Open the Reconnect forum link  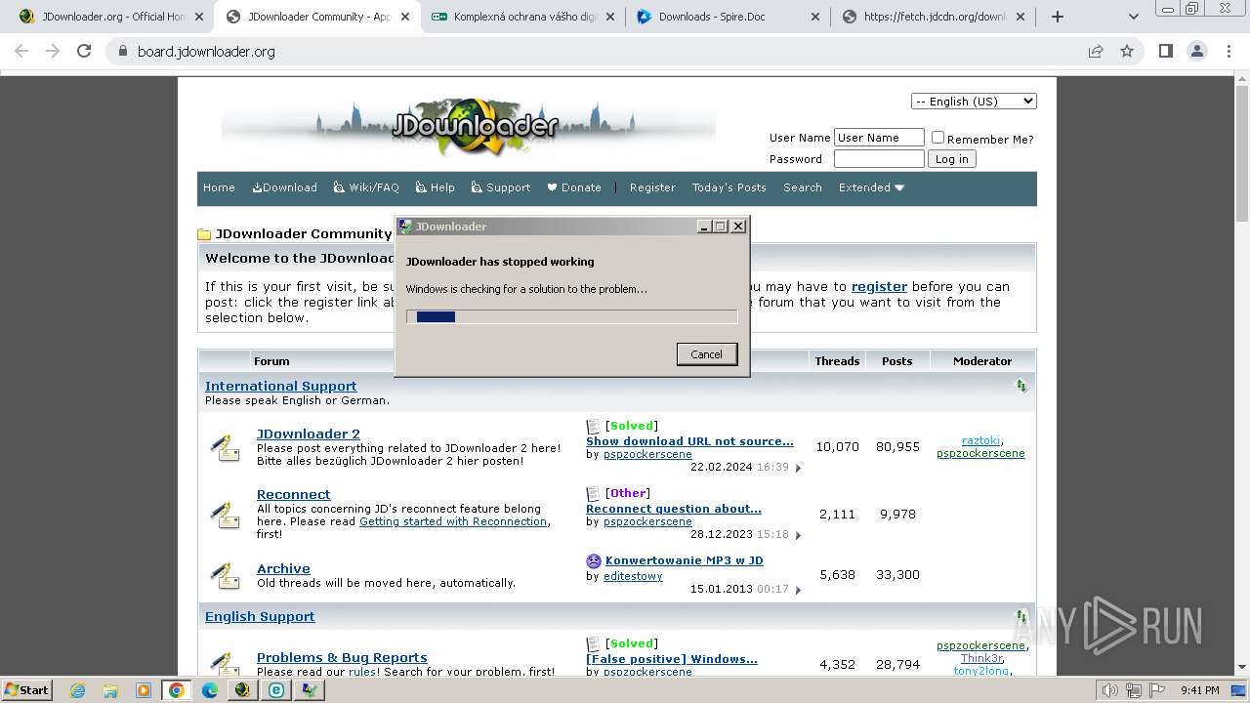coord(294,494)
